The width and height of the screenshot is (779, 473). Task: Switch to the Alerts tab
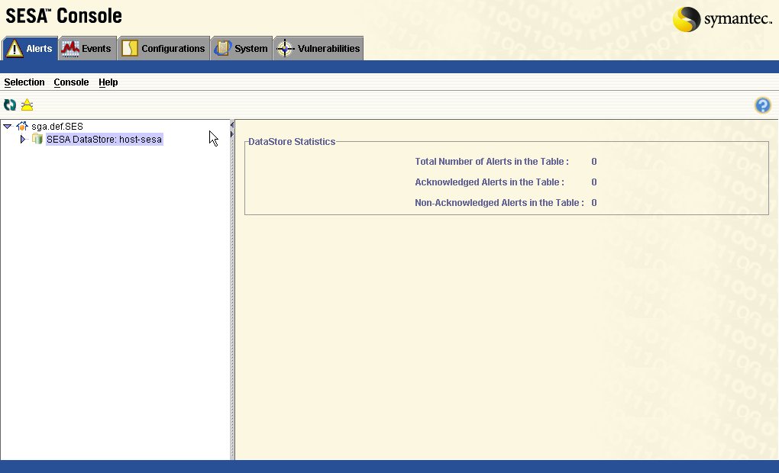click(x=30, y=49)
